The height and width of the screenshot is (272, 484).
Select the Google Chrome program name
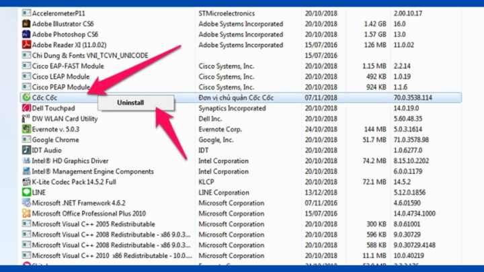click(x=56, y=140)
